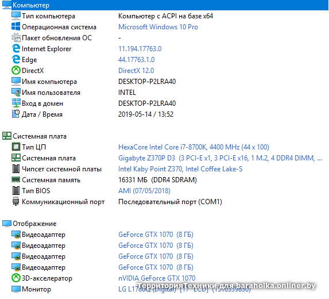Select the Монитор label

[x=36, y=289]
